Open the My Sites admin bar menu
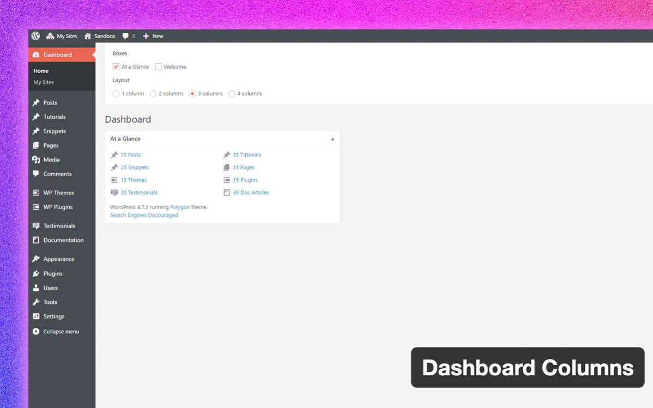The width and height of the screenshot is (653, 408). pos(62,36)
